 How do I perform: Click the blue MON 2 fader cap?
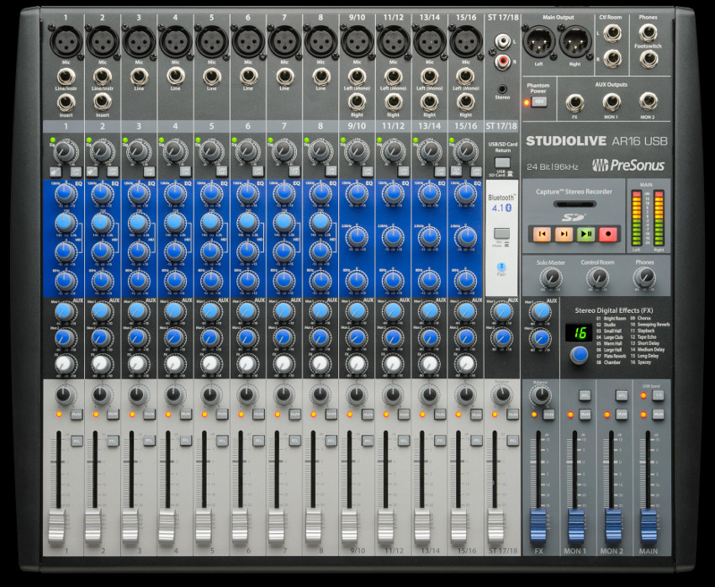point(612,526)
